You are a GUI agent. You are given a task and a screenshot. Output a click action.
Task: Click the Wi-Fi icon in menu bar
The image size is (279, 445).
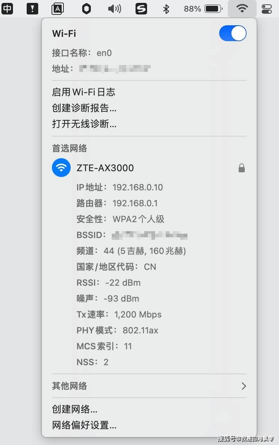(242, 9)
